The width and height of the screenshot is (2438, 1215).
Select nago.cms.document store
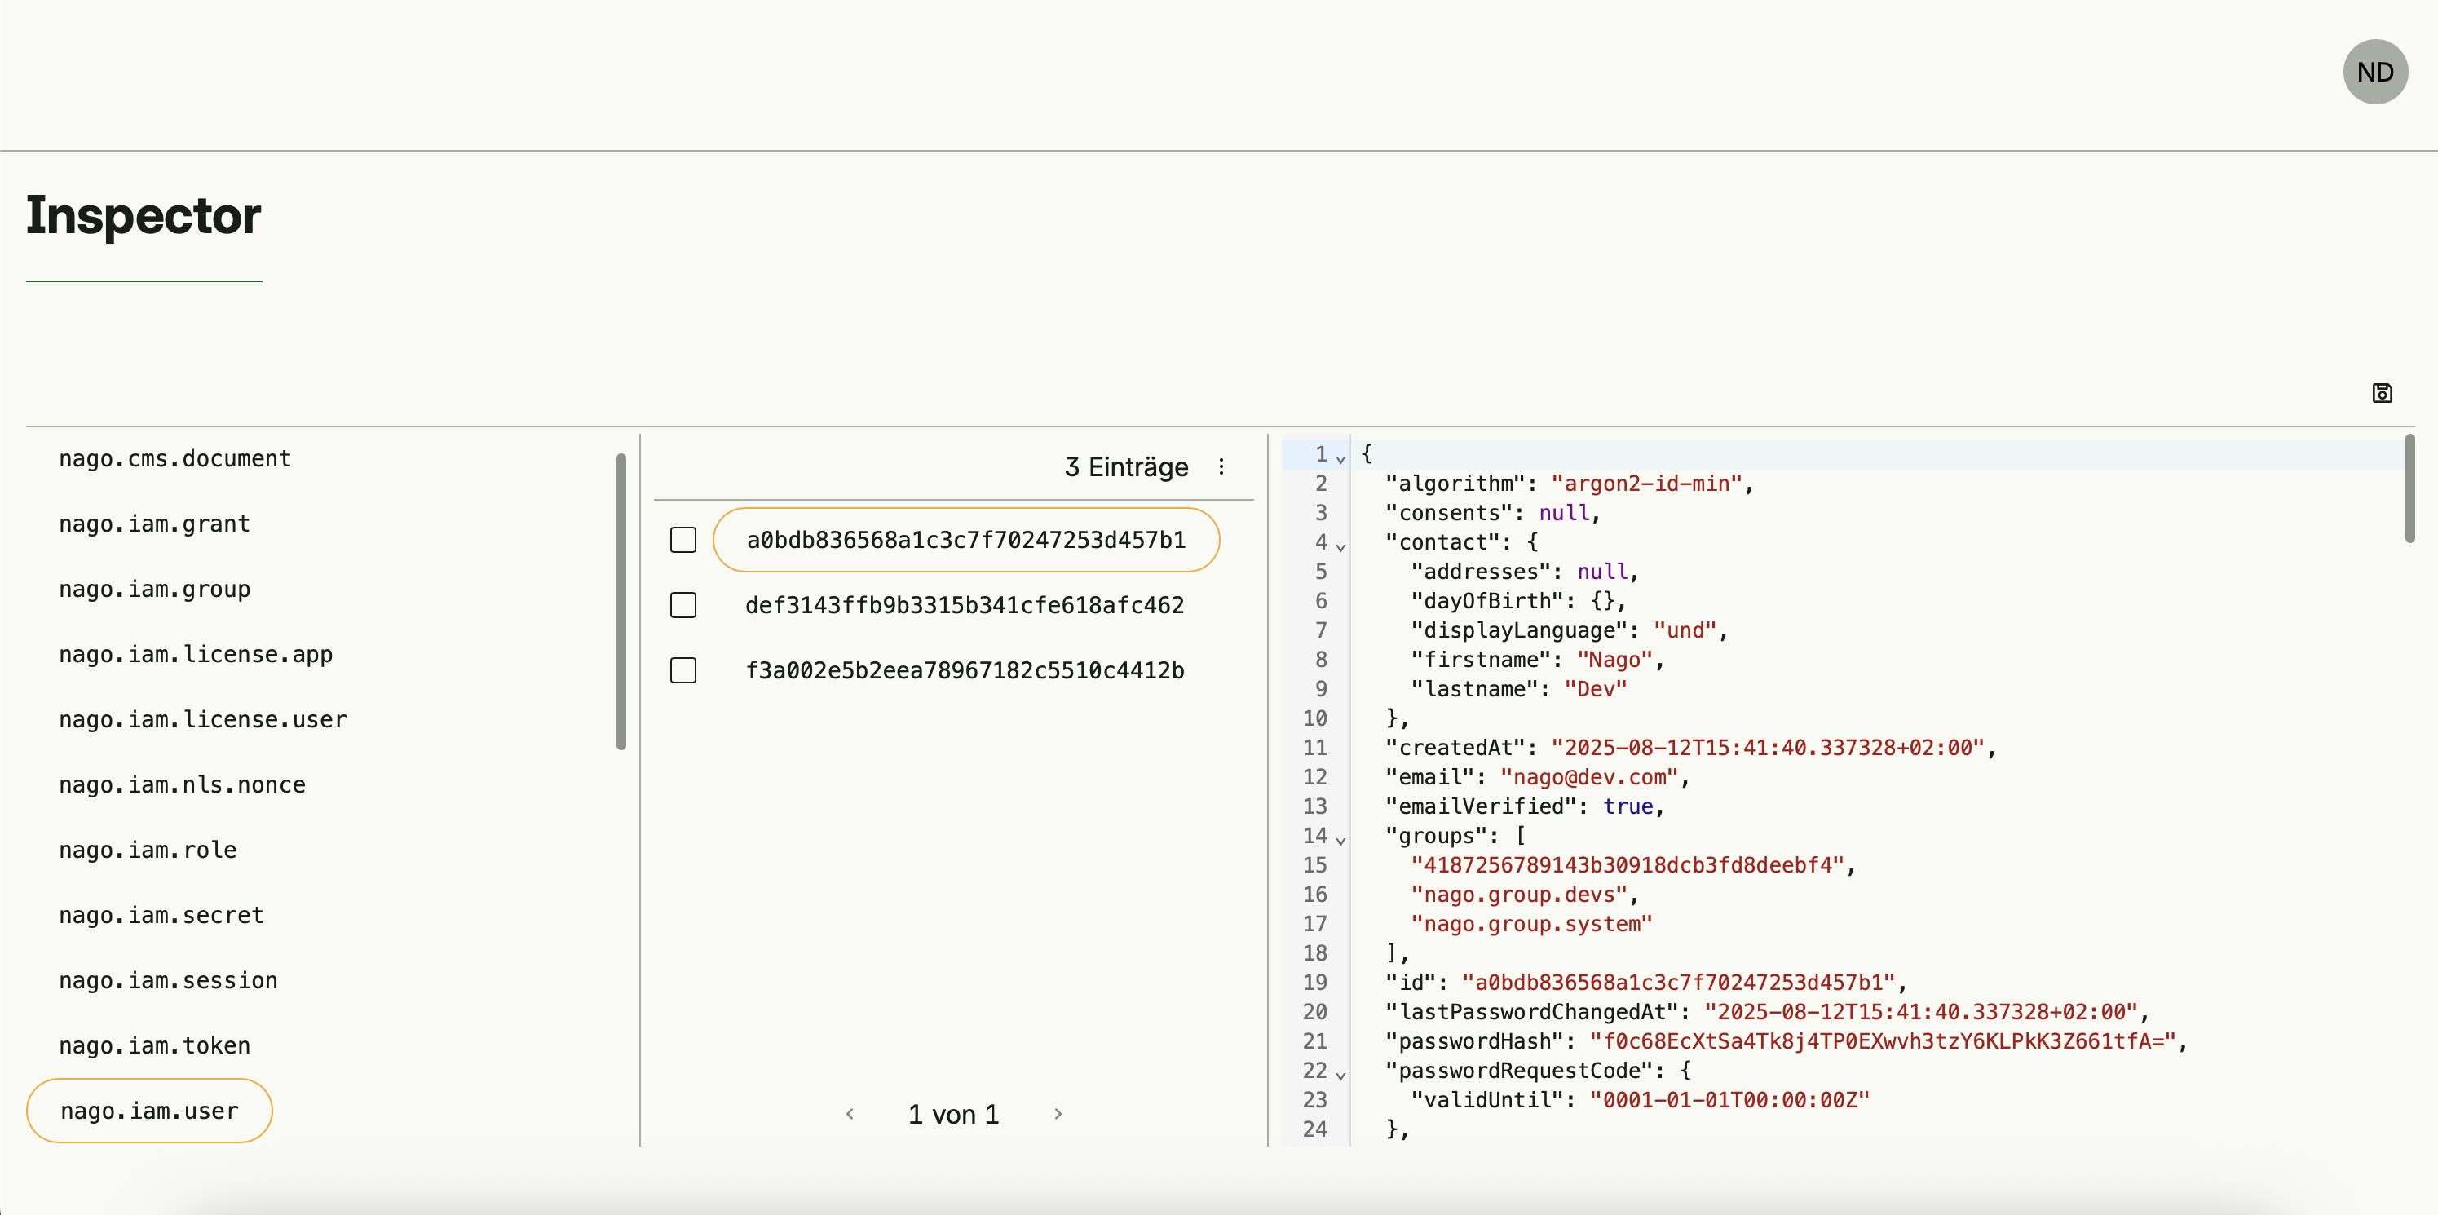[x=175, y=458]
